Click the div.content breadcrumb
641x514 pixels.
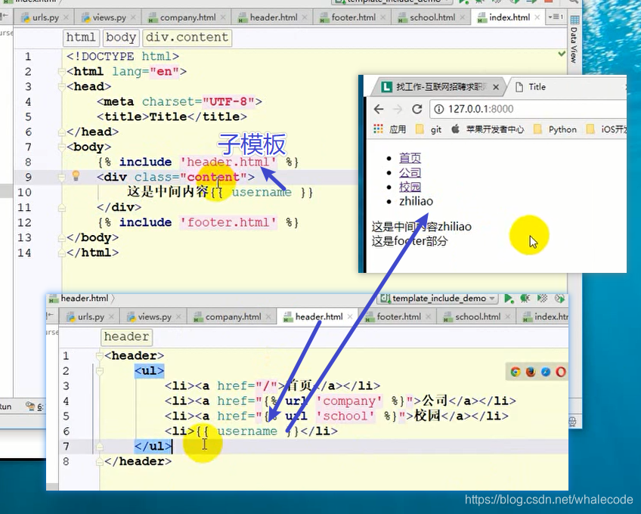pos(187,37)
